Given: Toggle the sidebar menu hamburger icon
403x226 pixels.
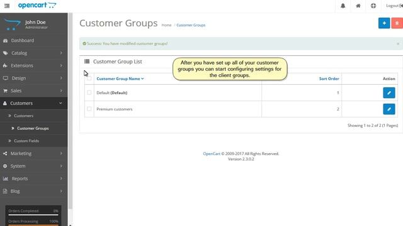Looking at the screenshot, I should 7,6.
